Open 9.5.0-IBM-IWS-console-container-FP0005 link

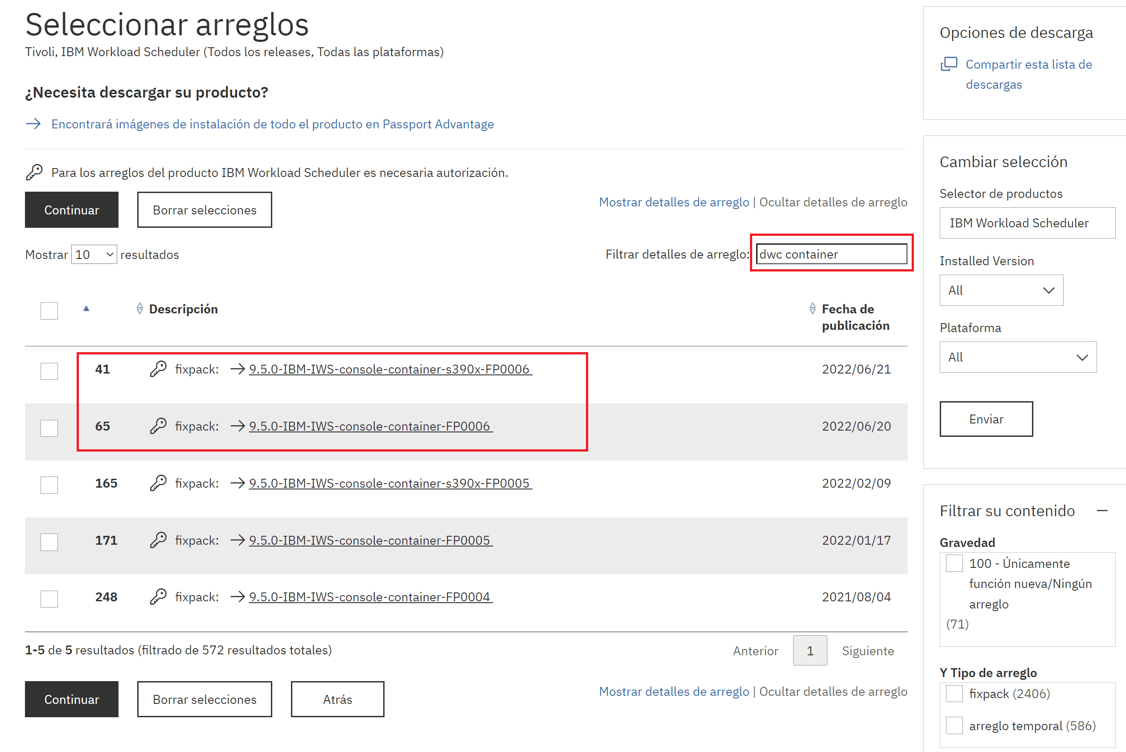coord(371,540)
